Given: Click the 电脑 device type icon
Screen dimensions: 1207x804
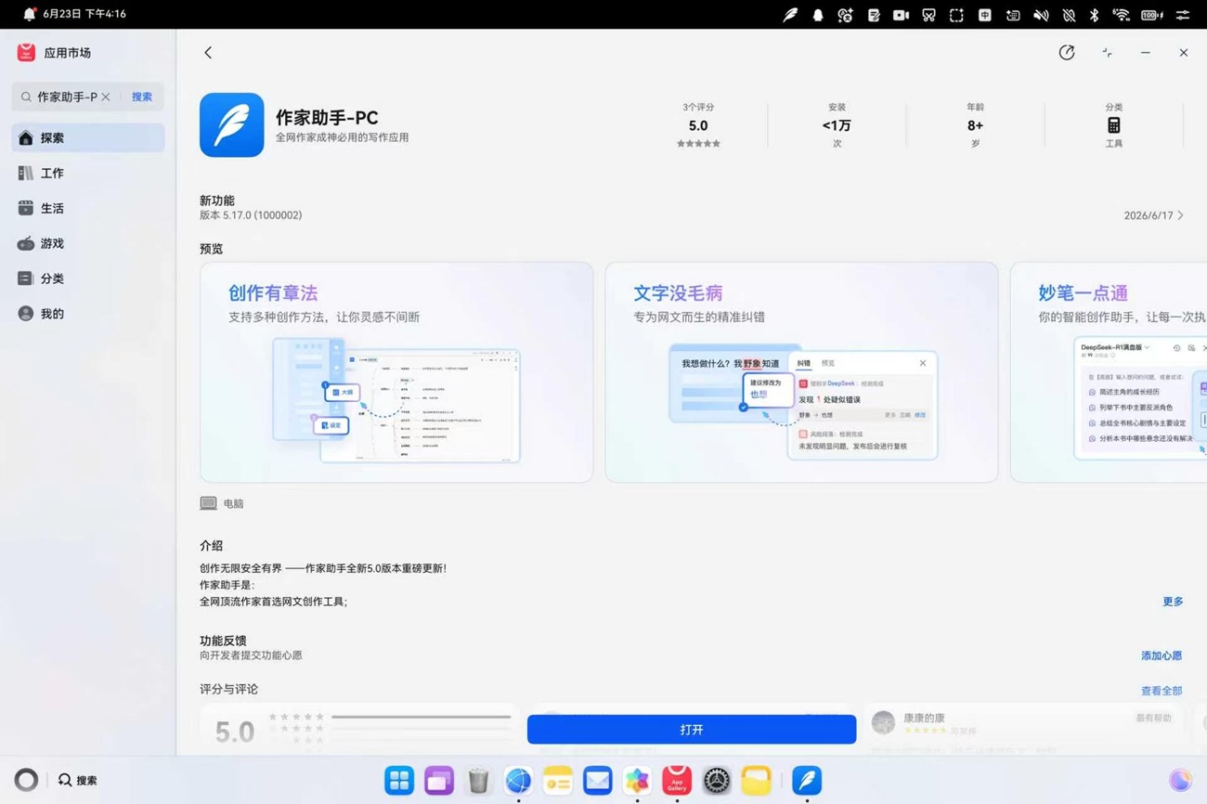Looking at the screenshot, I should (x=208, y=503).
